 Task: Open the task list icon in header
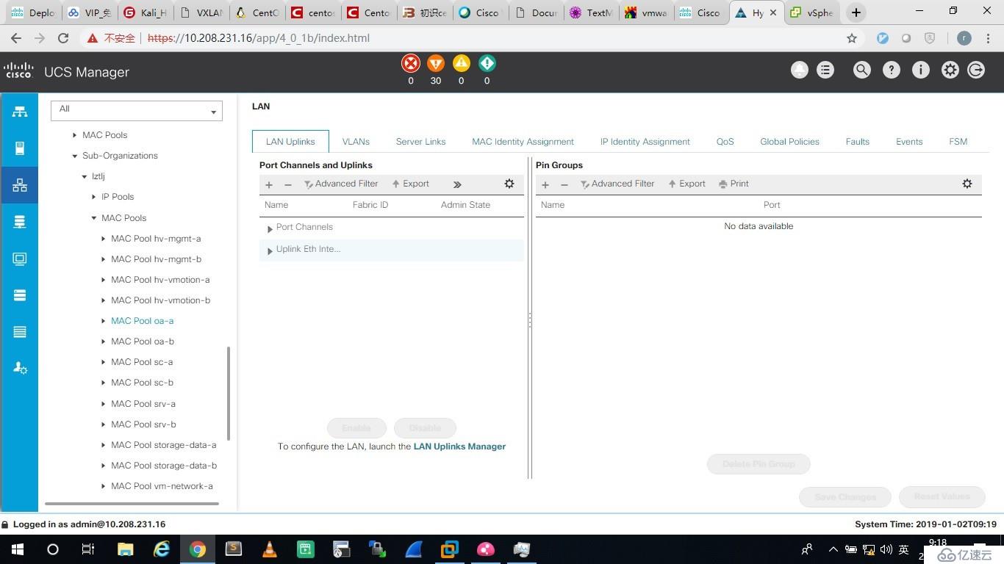coord(825,70)
